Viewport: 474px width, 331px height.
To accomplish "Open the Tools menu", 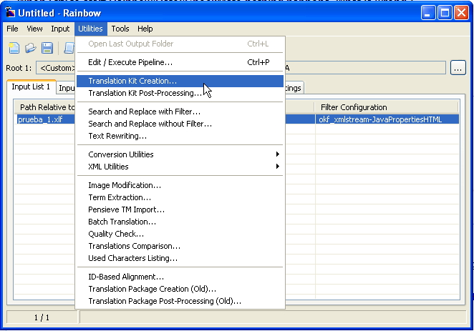I will 120,29.
